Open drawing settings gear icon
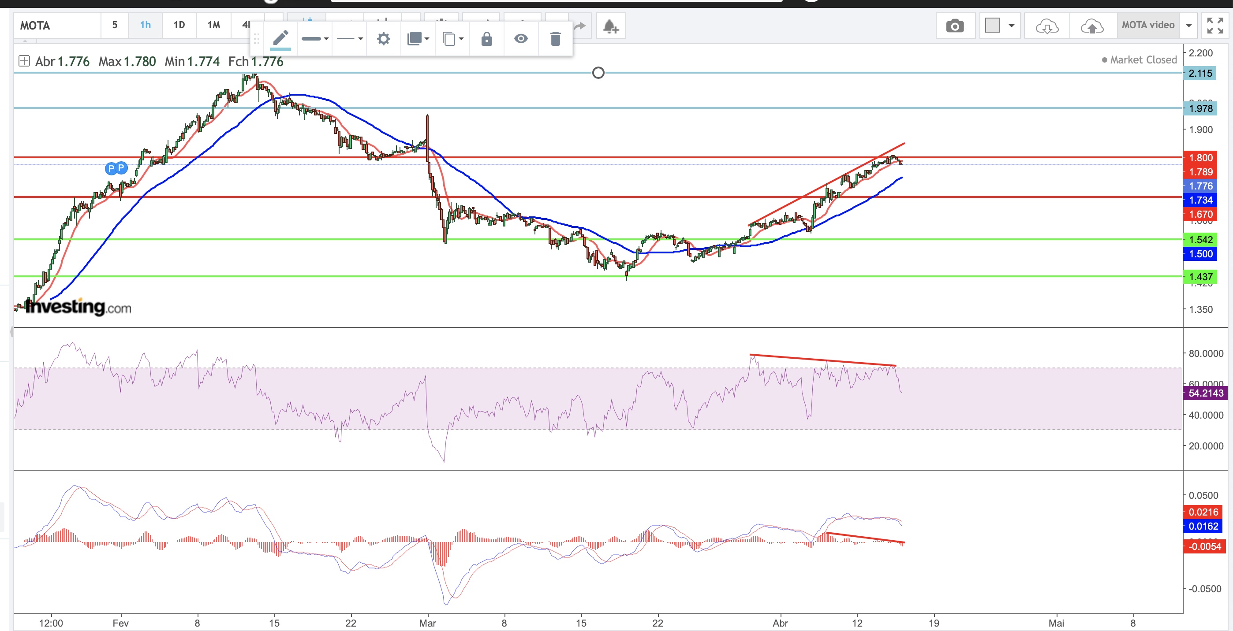The image size is (1233, 631). pyautogui.click(x=383, y=39)
